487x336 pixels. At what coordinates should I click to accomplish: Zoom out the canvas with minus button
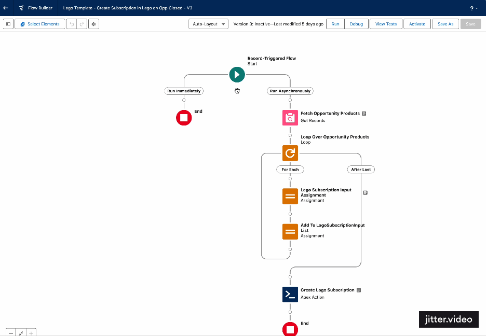click(x=11, y=332)
